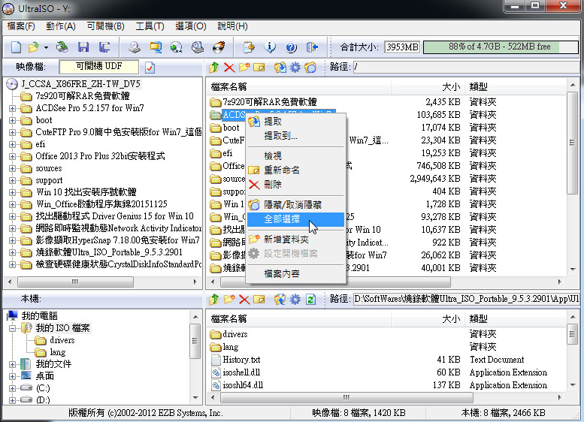Viewport: 584px width, 422px height.
Task: Expand the efi folder tree node
Action: tap(12, 144)
